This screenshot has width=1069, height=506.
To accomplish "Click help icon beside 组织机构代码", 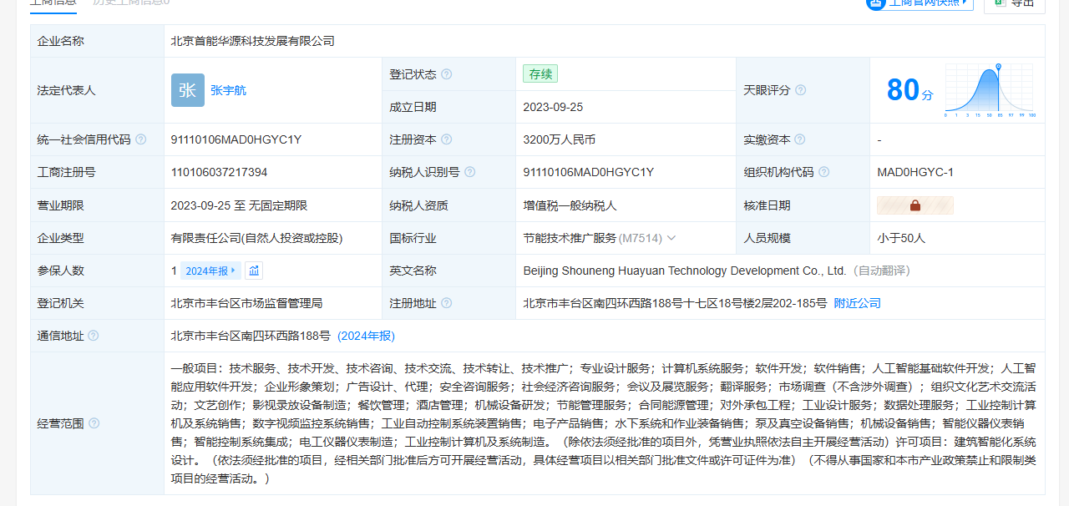I will (x=824, y=172).
